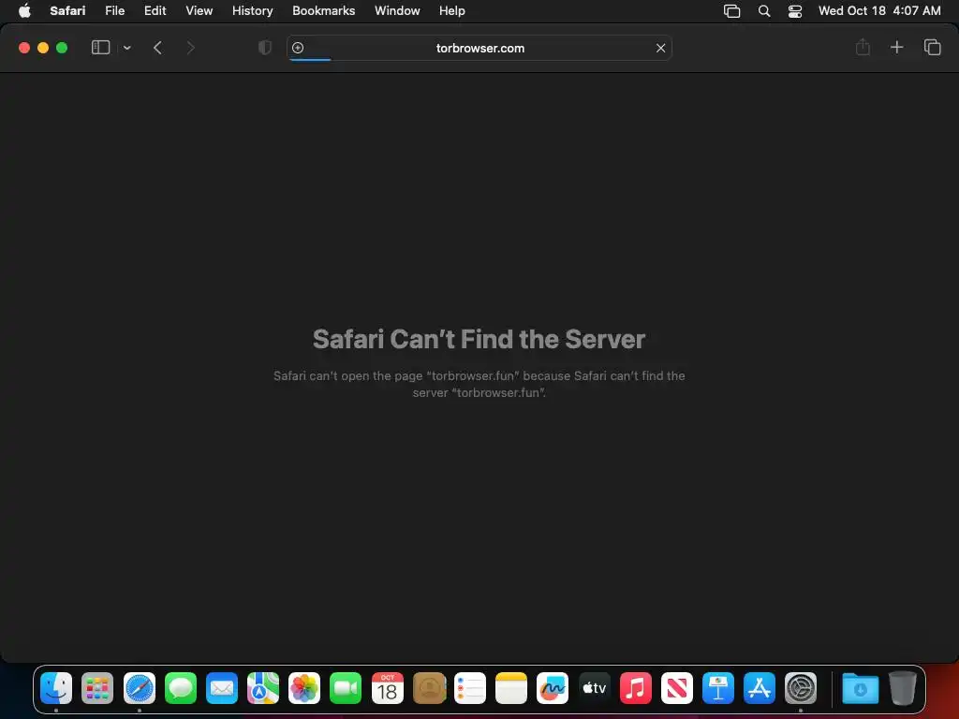Open the History menu
The width and height of the screenshot is (959, 719).
[x=252, y=10]
